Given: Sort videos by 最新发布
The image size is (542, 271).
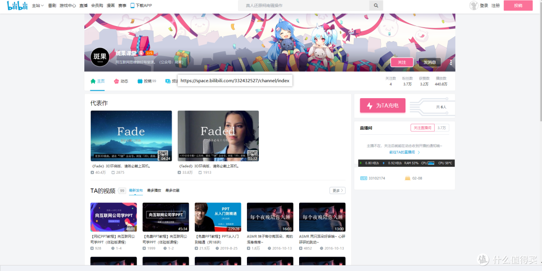Looking at the screenshot, I should [x=136, y=190].
